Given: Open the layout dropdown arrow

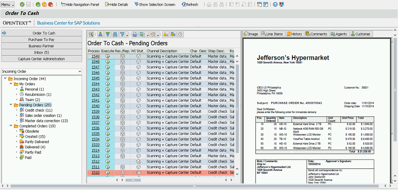Looking at the screenshot, I should pyautogui.click(x=158, y=35).
